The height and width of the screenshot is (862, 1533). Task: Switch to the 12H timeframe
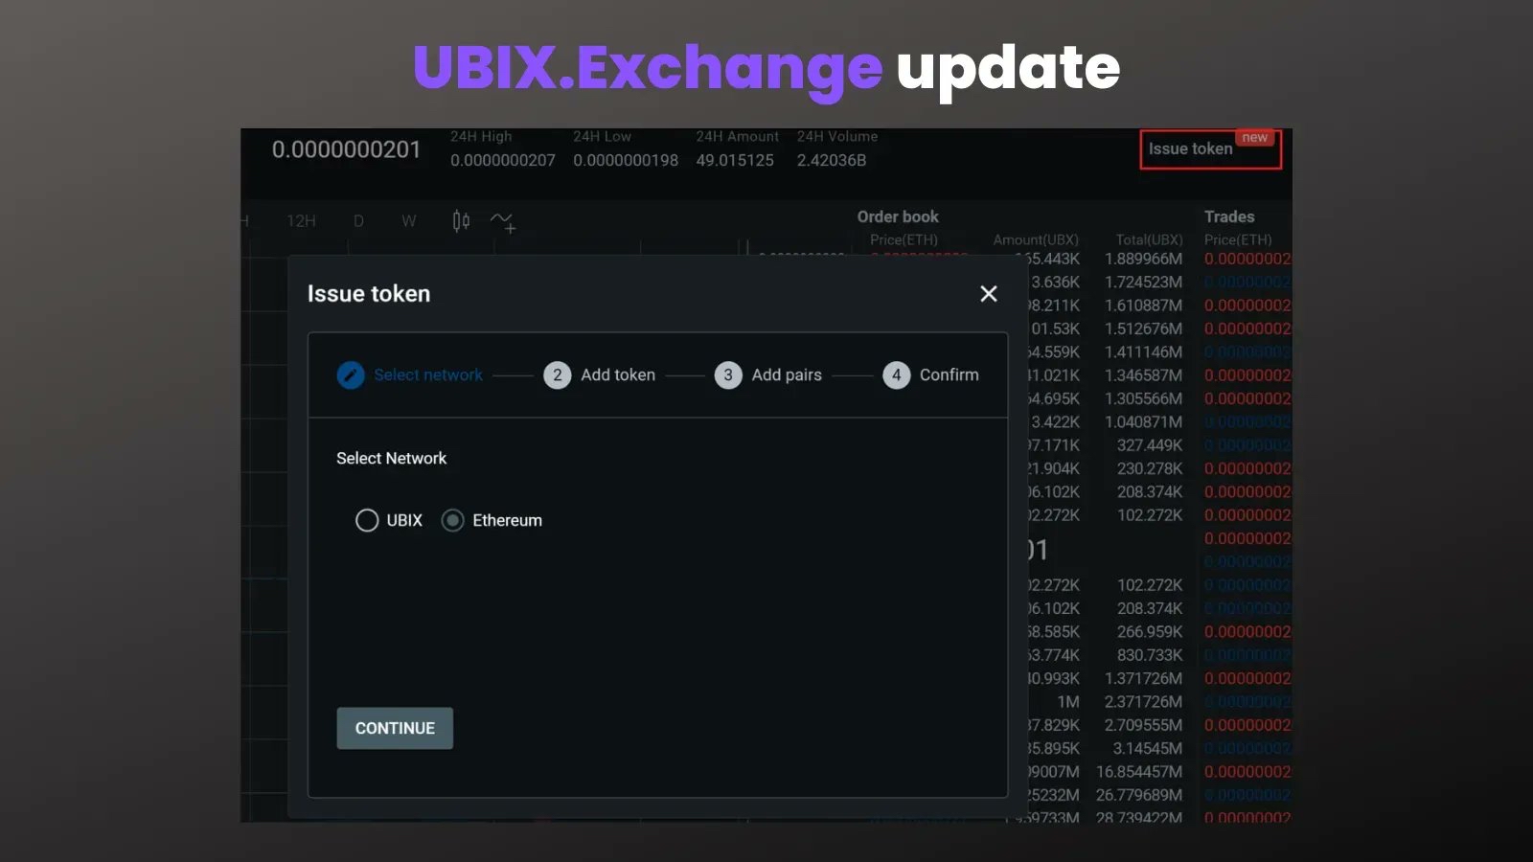(303, 221)
